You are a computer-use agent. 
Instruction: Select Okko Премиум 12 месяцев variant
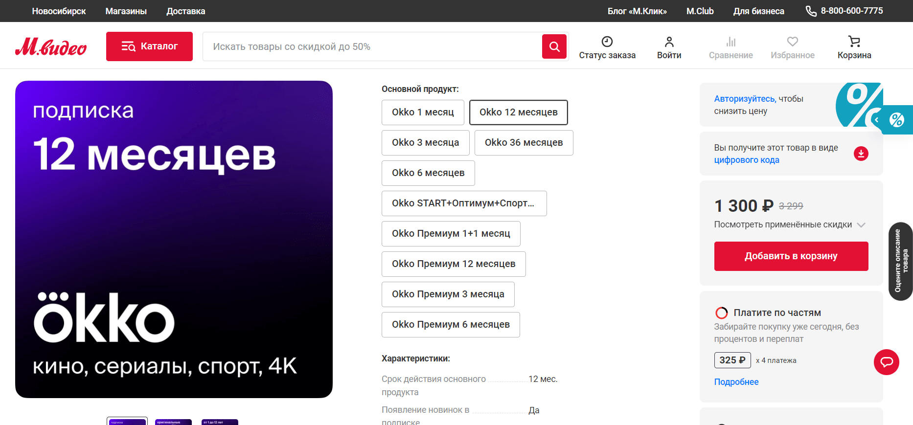(453, 264)
